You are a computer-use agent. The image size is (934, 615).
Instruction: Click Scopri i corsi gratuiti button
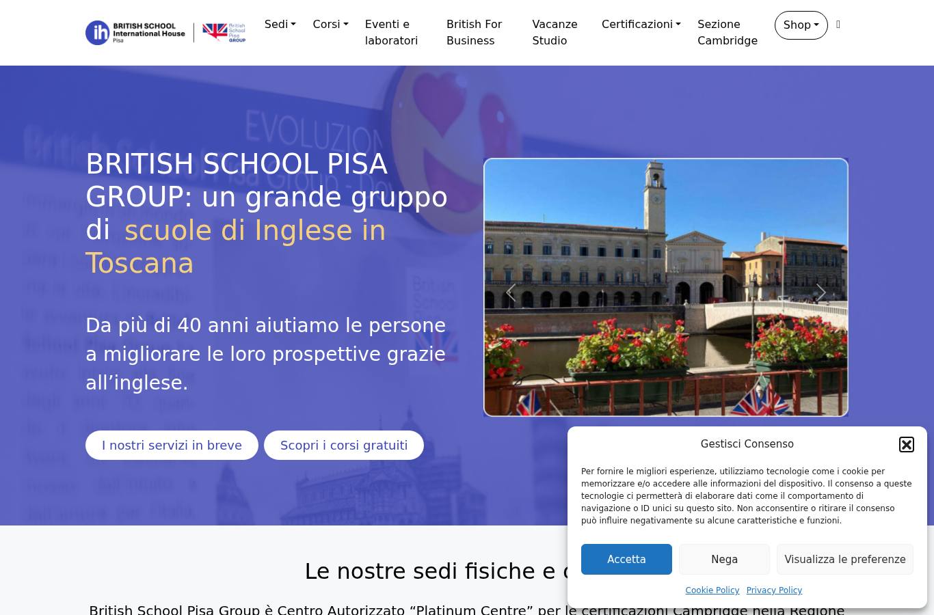coord(344,446)
